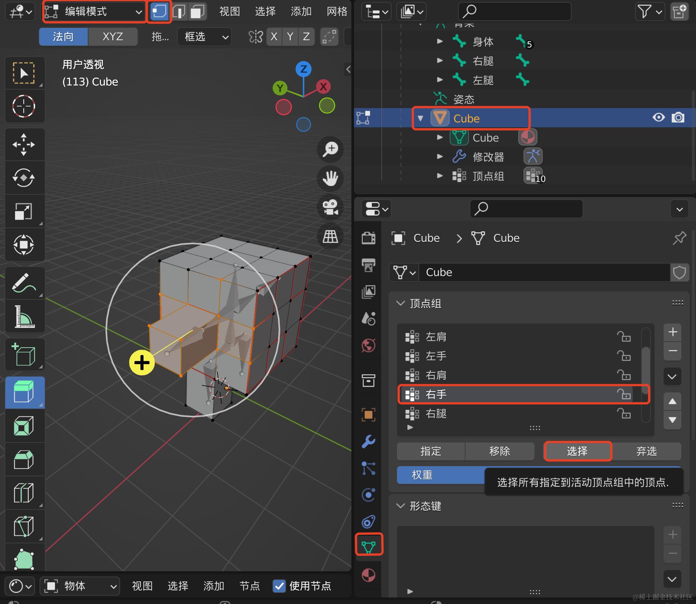Hide Cube object with eye icon
Screen dimensions: 696x604
coord(658,117)
